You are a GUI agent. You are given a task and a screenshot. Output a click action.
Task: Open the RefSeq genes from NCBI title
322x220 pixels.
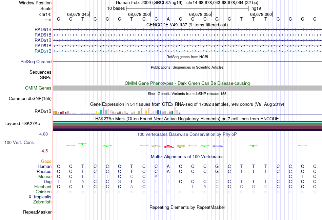click(x=187, y=57)
